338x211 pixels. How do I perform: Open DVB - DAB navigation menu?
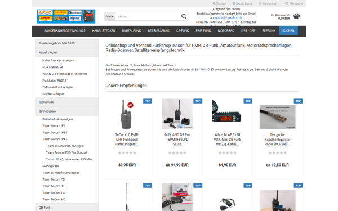(x=248, y=30)
